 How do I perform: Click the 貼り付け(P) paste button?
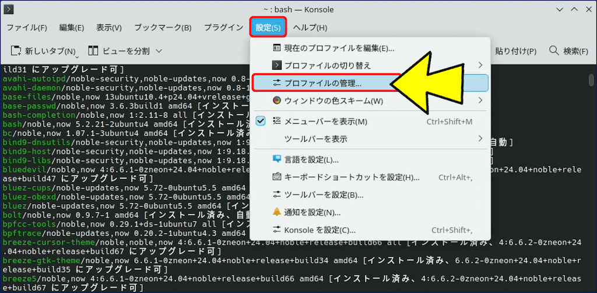[x=515, y=51]
